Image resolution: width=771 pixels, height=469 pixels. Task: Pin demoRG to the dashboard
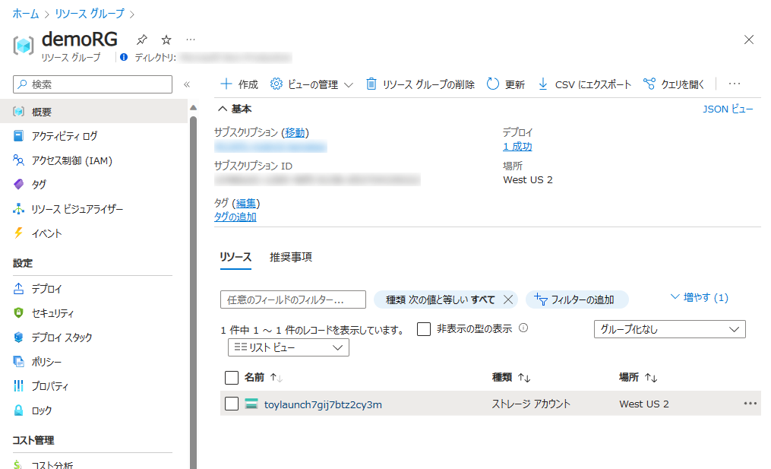pos(141,40)
